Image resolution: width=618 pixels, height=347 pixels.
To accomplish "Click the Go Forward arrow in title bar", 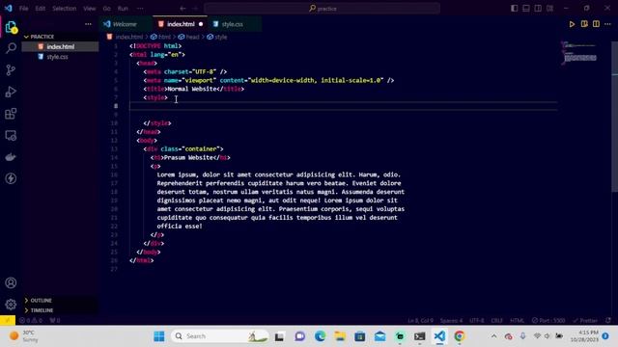I will (195, 9).
